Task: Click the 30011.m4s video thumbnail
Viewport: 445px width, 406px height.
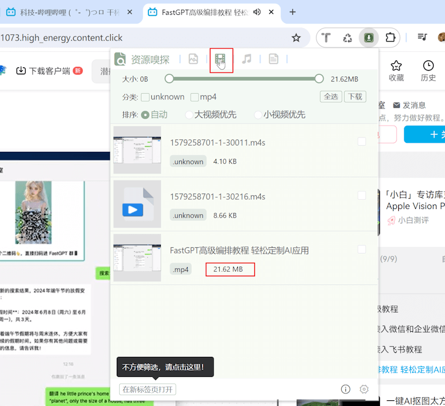Action: pyautogui.click(x=137, y=150)
